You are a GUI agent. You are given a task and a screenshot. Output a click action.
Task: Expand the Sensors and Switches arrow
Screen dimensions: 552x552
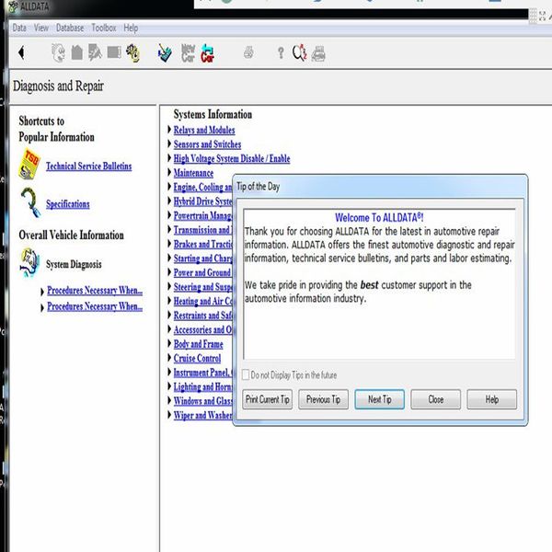tap(169, 144)
